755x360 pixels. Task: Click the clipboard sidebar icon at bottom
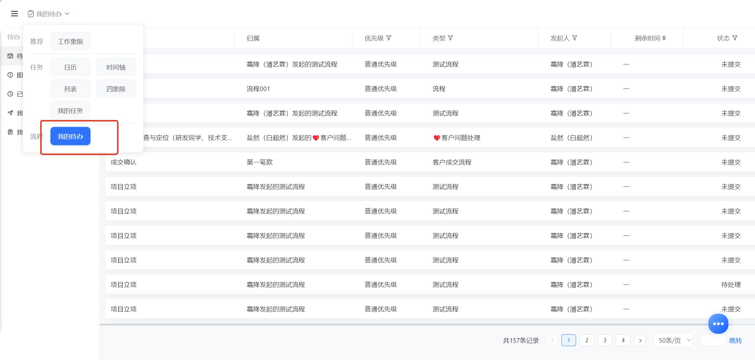(x=11, y=132)
